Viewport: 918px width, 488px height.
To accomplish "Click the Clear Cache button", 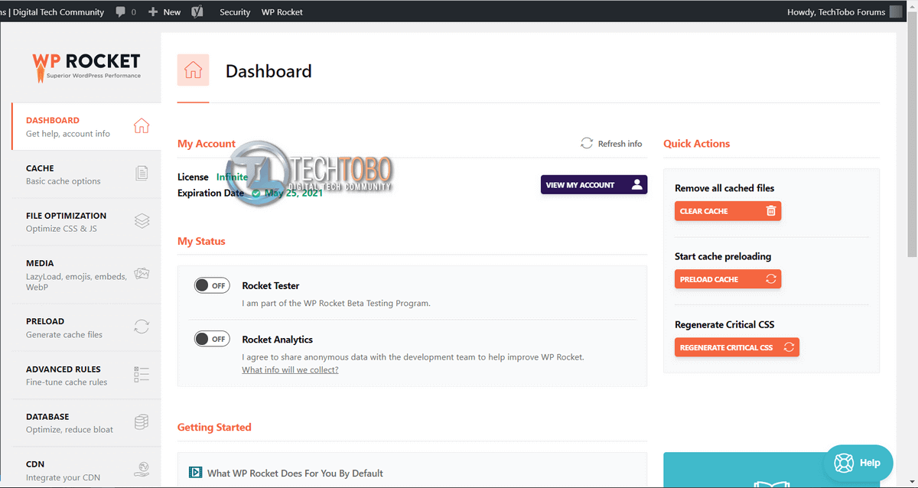I will [728, 211].
